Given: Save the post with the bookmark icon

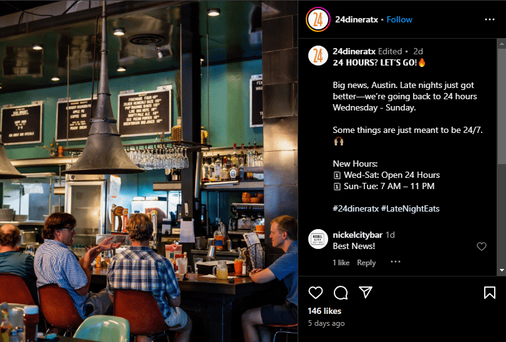Looking at the screenshot, I should [x=490, y=293].
